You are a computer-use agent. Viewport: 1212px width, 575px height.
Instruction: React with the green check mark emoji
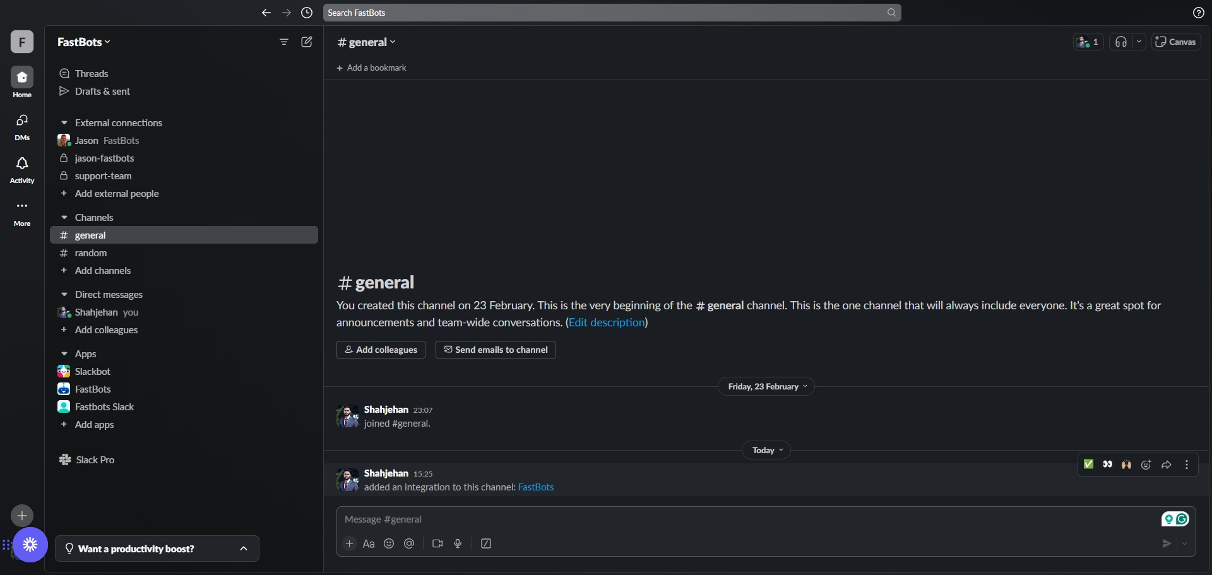[1088, 465]
